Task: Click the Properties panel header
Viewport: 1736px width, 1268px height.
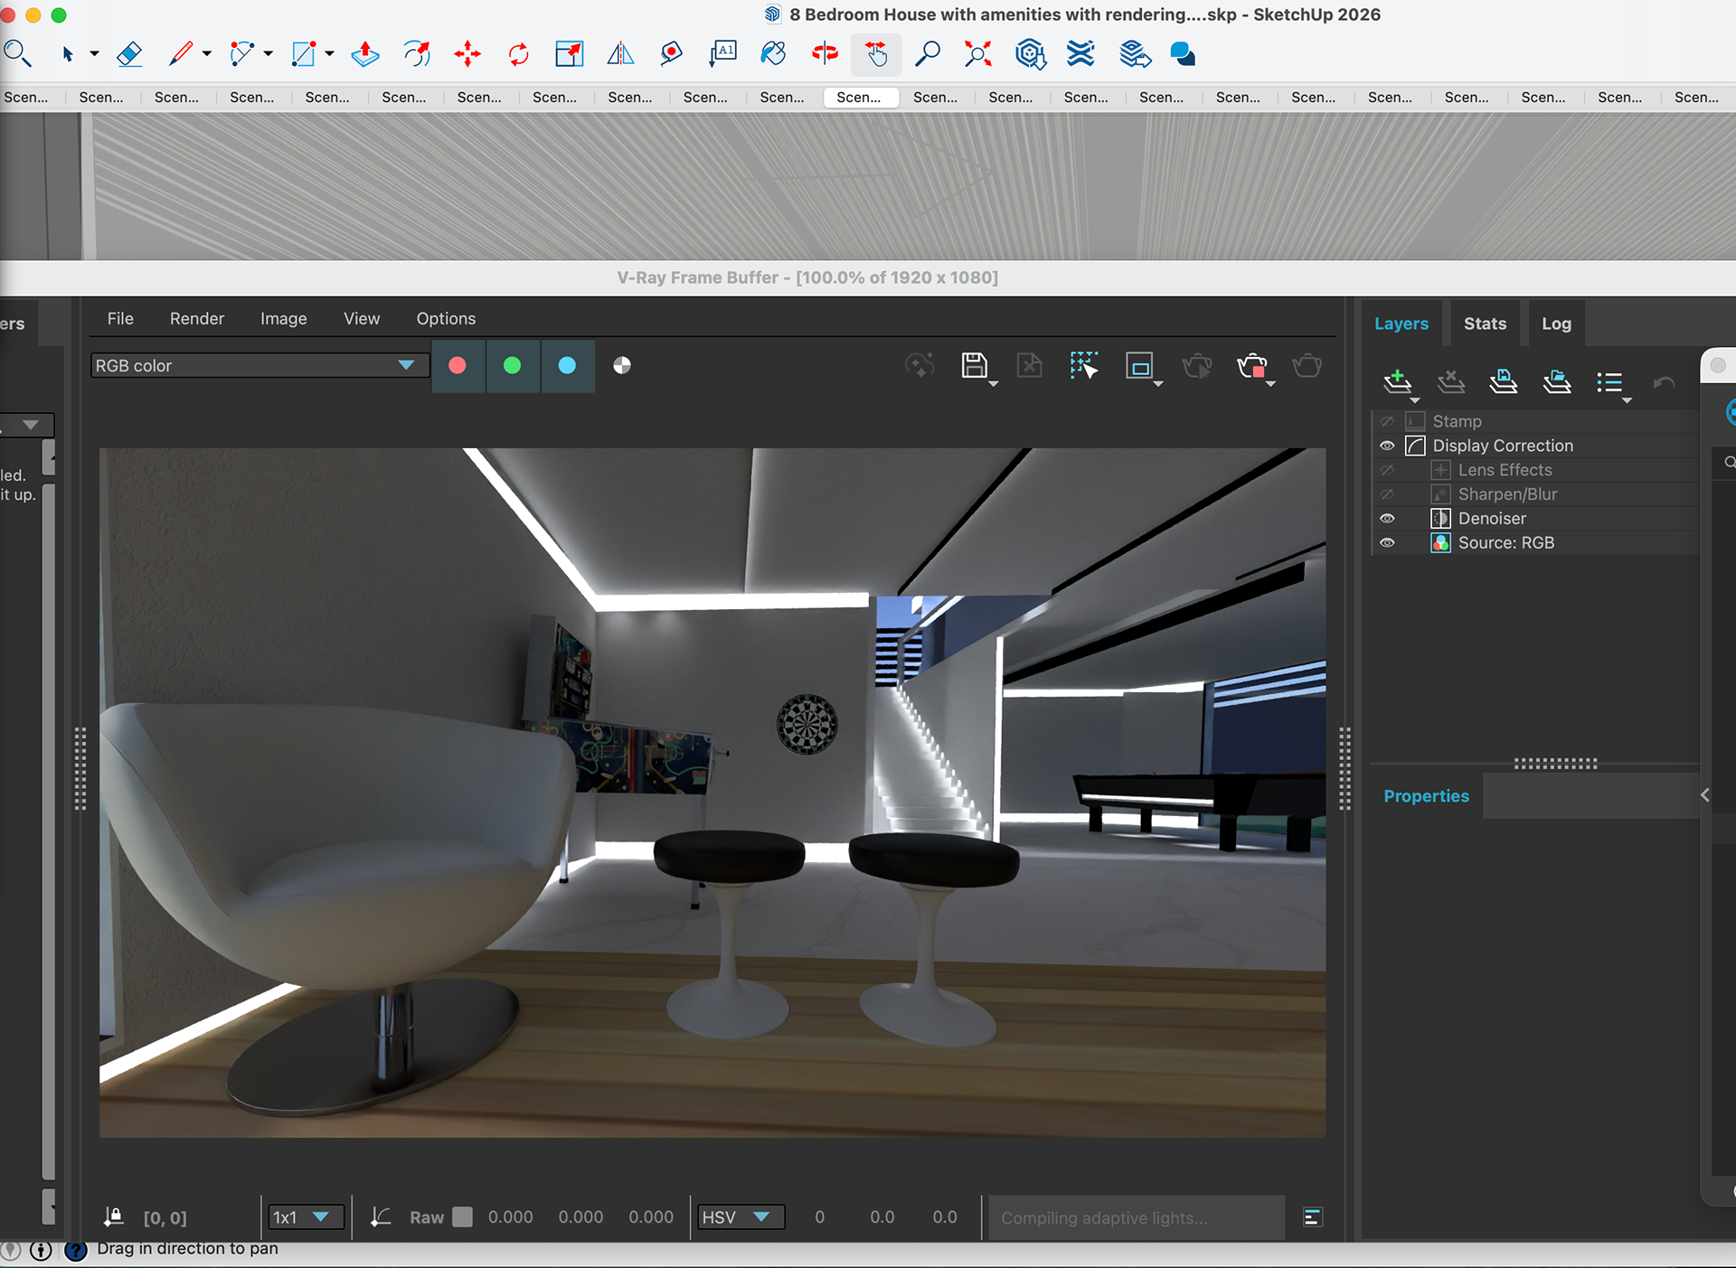Action: click(1426, 796)
